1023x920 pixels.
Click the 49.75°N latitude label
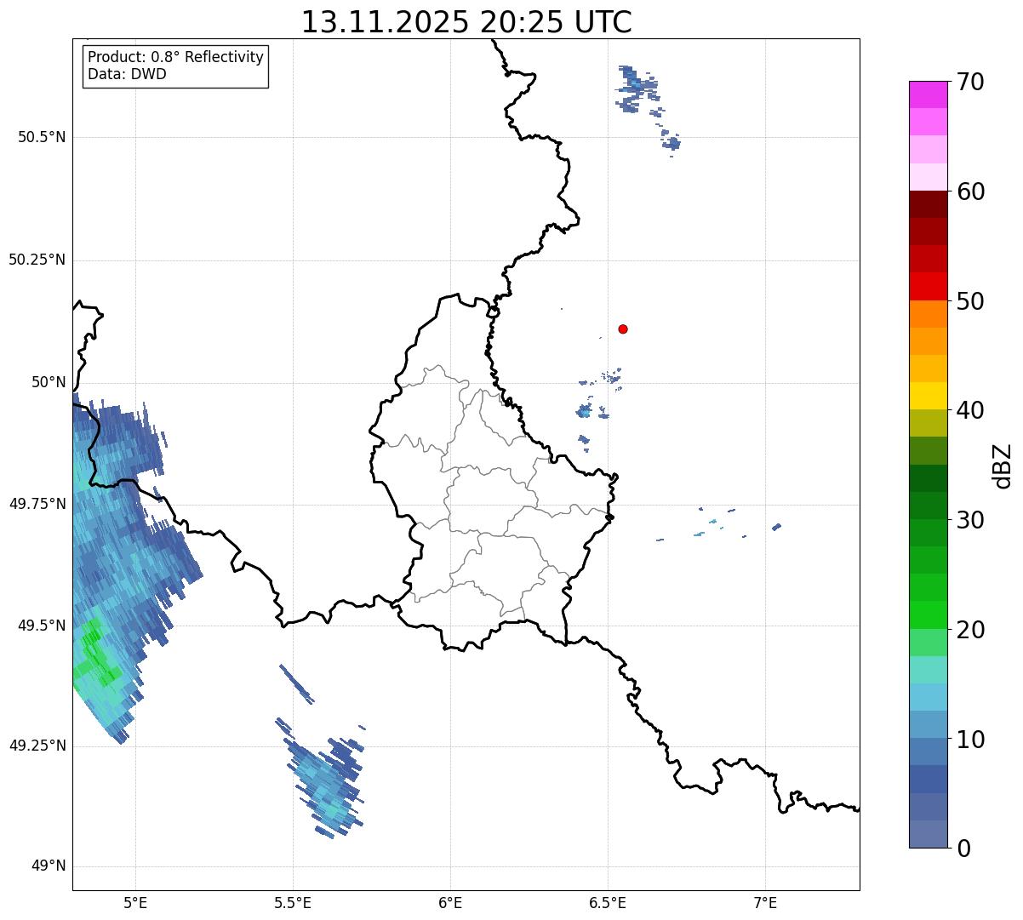click(37, 504)
